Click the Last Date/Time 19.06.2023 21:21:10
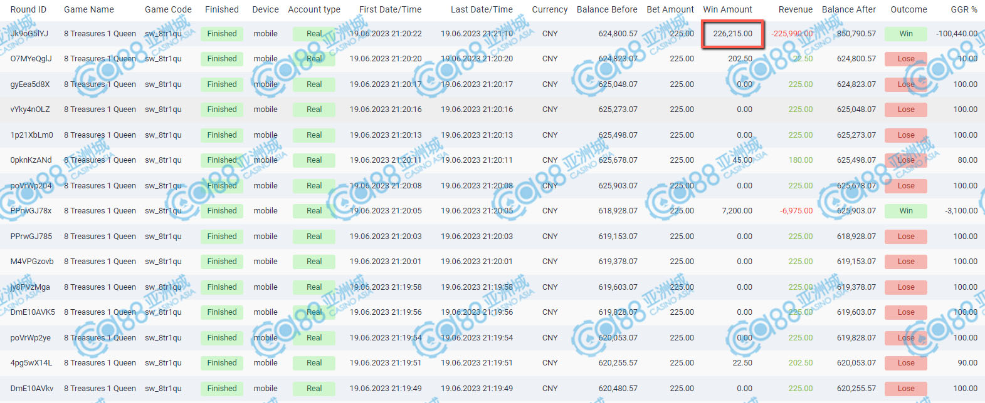This screenshot has height=403, width=985. pos(477,34)
